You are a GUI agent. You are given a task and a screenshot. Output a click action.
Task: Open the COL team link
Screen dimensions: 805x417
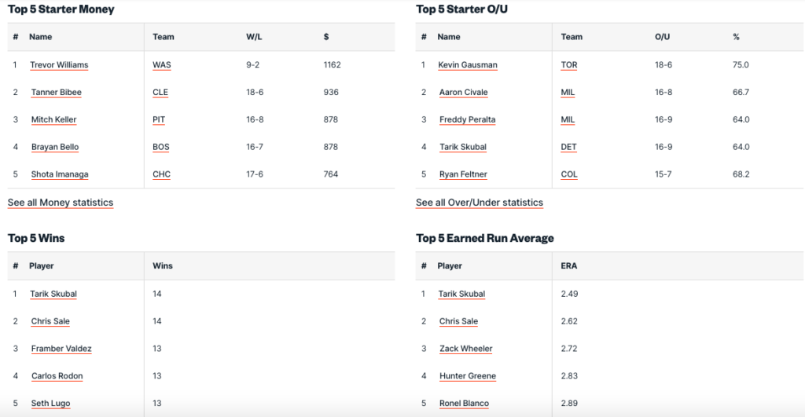[x=569, y=174]
